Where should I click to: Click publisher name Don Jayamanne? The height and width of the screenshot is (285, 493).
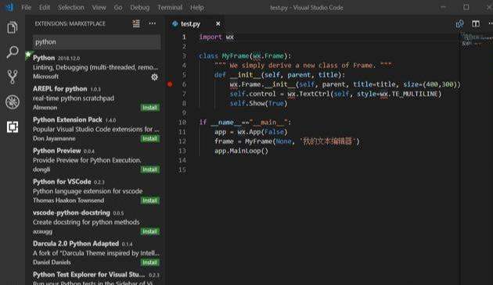coord(54,138)
